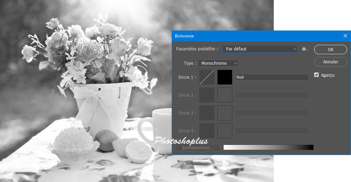Close the Bichromie dialog
Viewport: 351px width, 182px height.
345,36
